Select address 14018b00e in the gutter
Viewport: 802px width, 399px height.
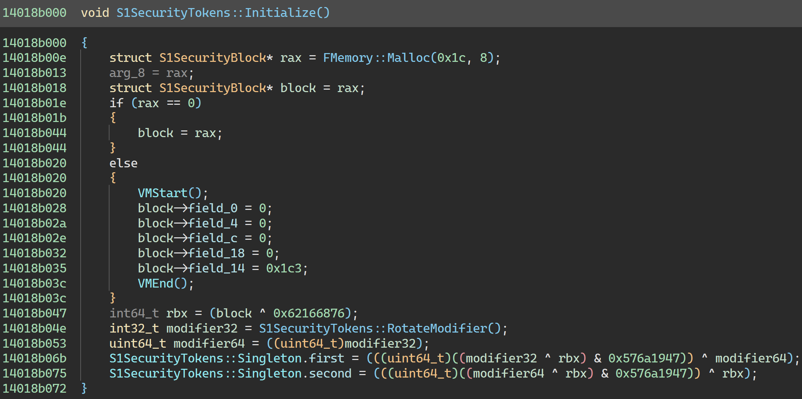click(x=35, y=58)
